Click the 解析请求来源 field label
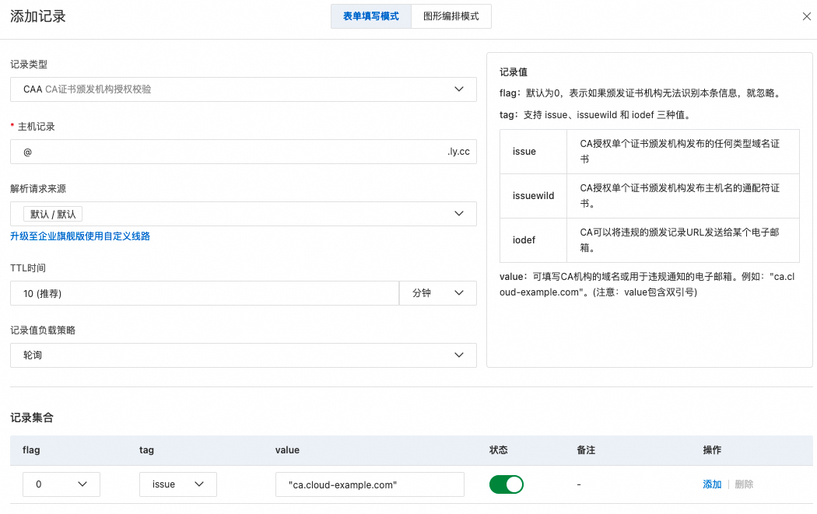Image resolution: width=817 pixels, height=514 pixels. point(38,188)
